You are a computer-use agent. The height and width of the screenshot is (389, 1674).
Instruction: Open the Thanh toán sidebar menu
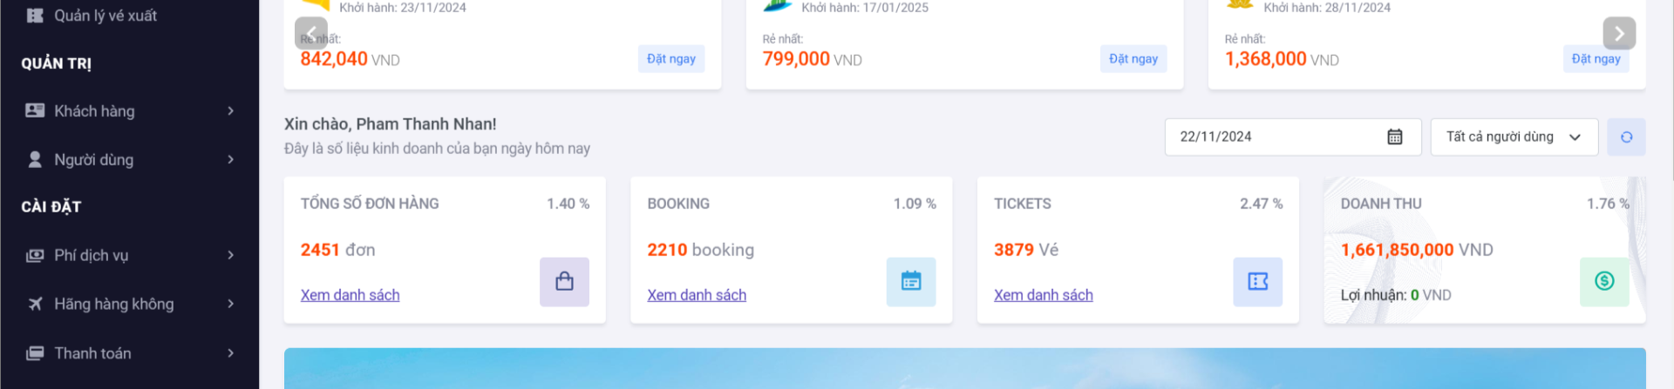pyautogui.click(x=129, y=353)
